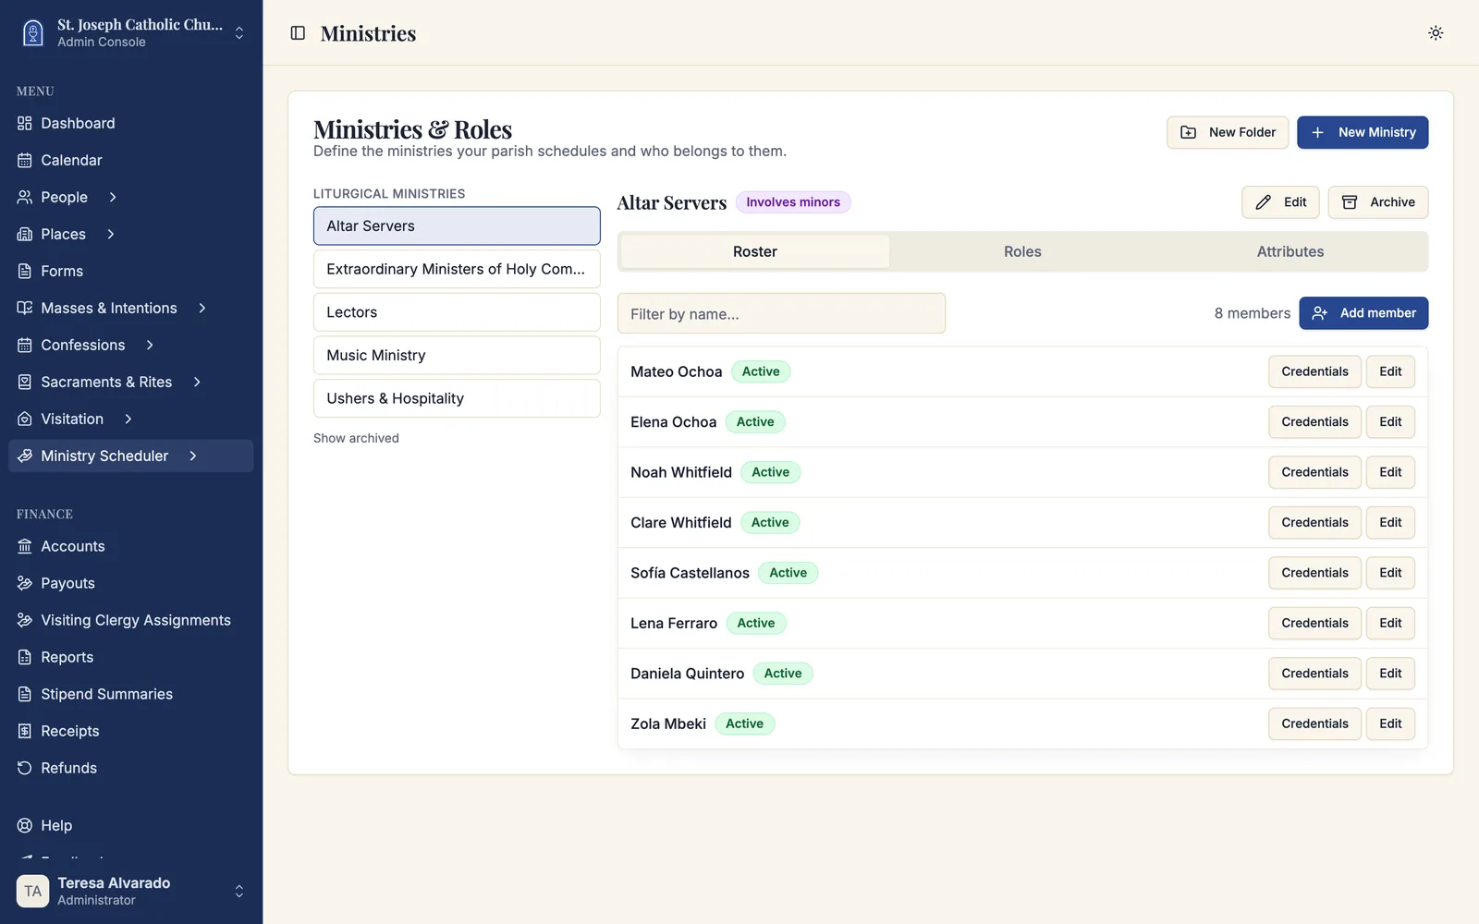Click the Liturgical Ministries heading
The width and height of the screenshot is (1479, 924).
(x=389, y=194)
